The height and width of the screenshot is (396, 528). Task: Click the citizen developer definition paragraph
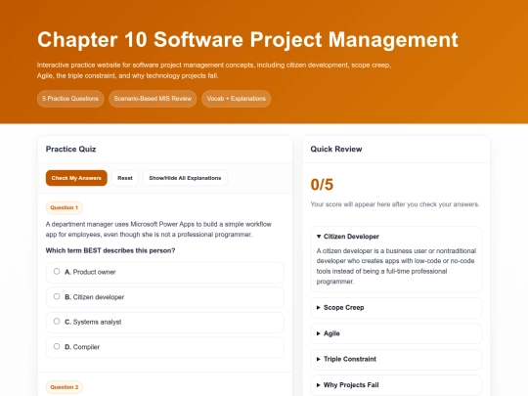tap(396, 266)
